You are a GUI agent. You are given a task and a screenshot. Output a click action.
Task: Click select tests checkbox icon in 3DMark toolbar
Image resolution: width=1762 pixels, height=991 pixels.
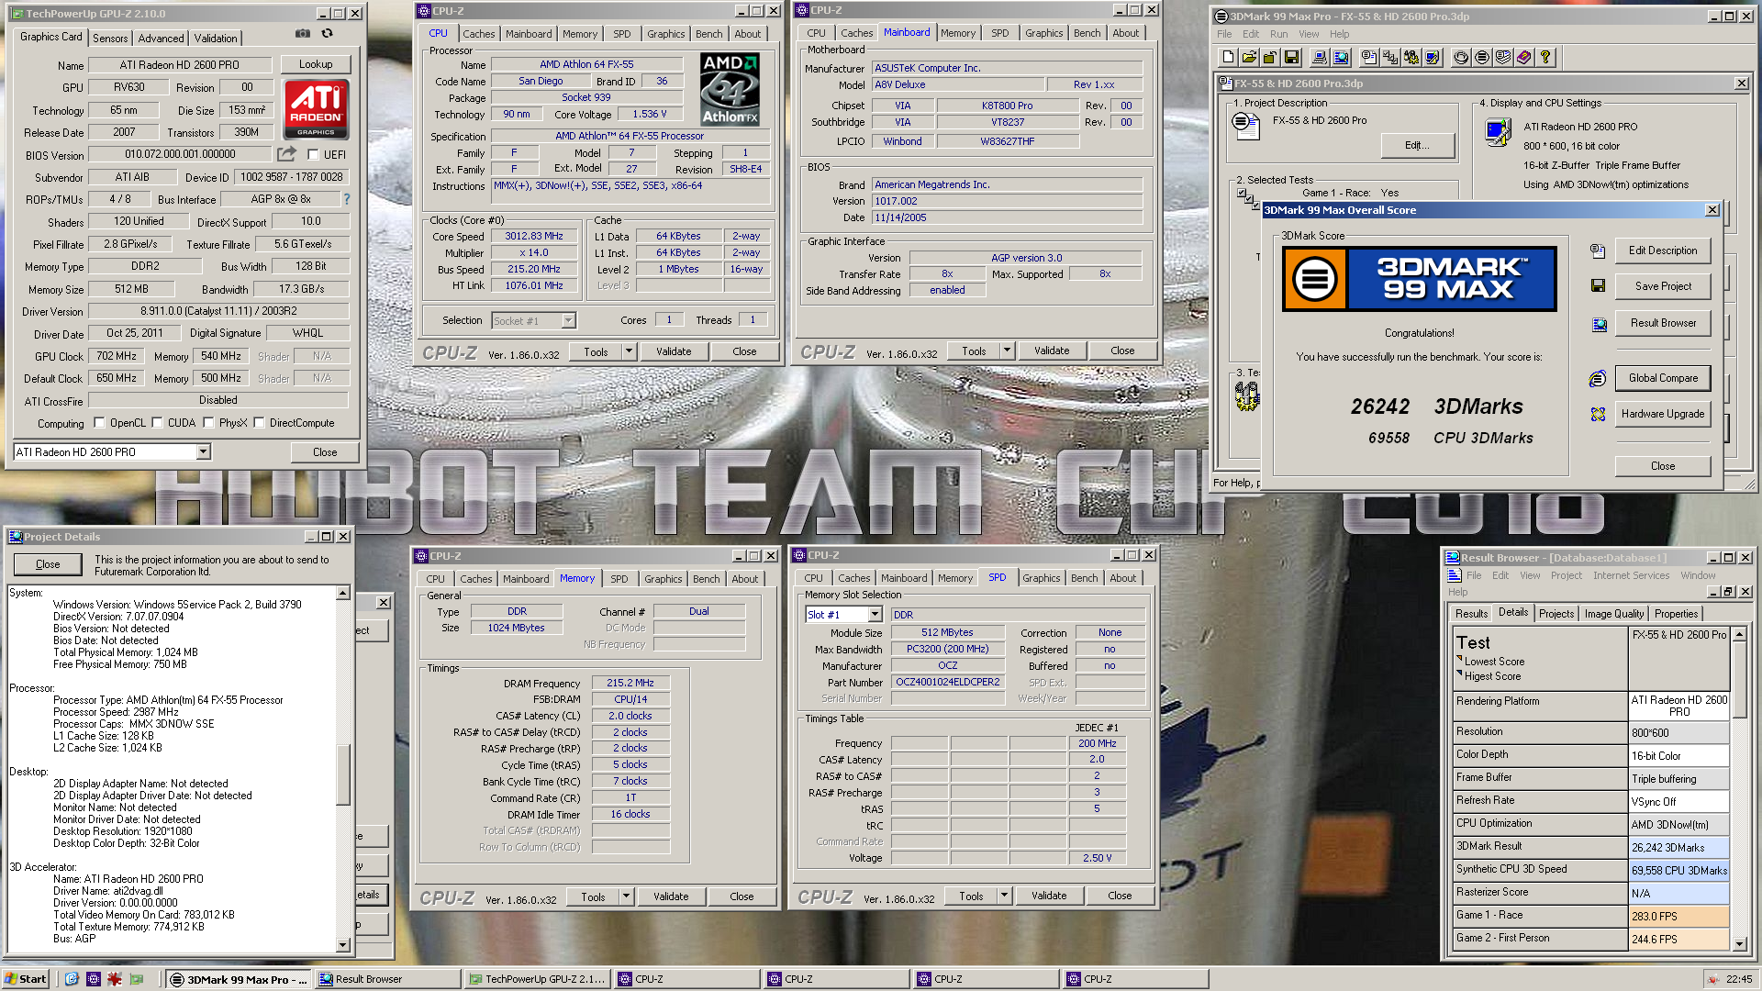pyautogui.click(x=1390, y=58)
